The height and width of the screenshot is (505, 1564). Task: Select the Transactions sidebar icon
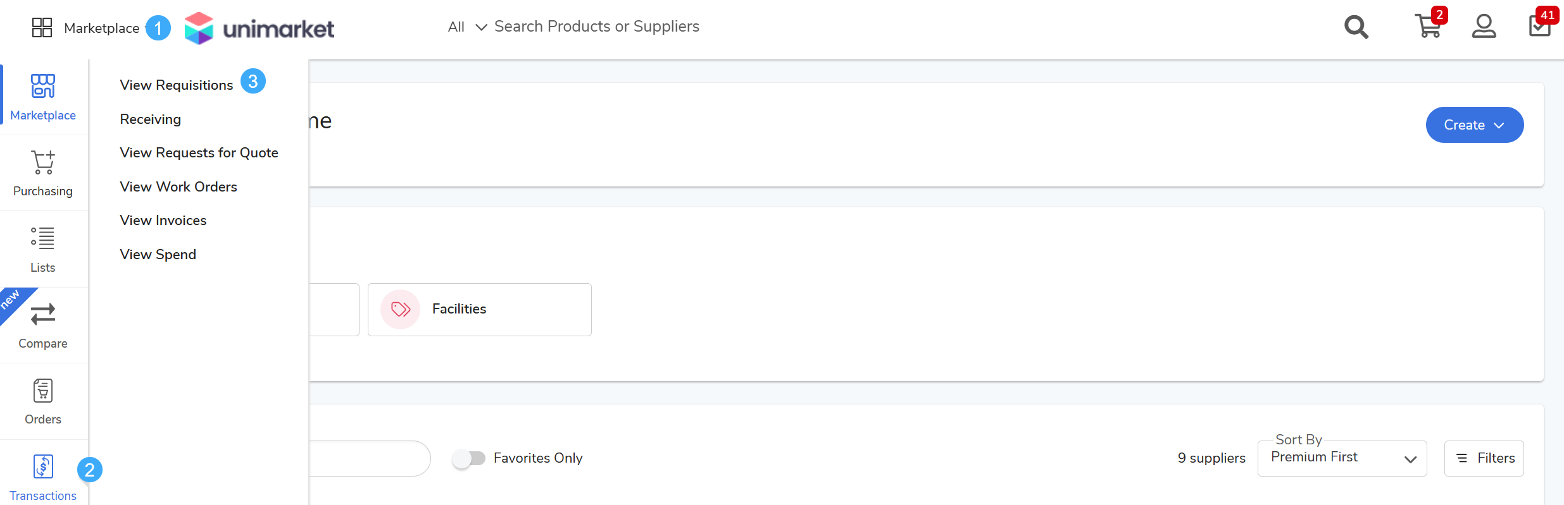(43, 477)
